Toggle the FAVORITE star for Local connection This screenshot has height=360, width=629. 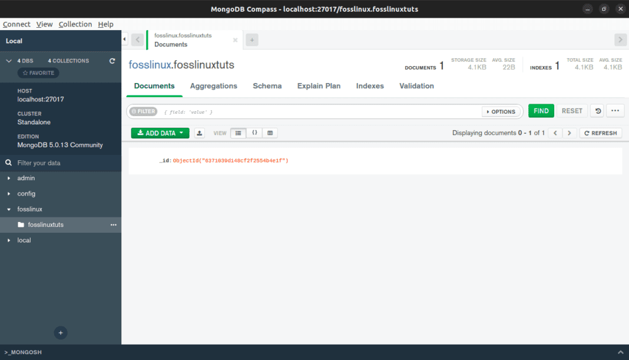[38, 72]
